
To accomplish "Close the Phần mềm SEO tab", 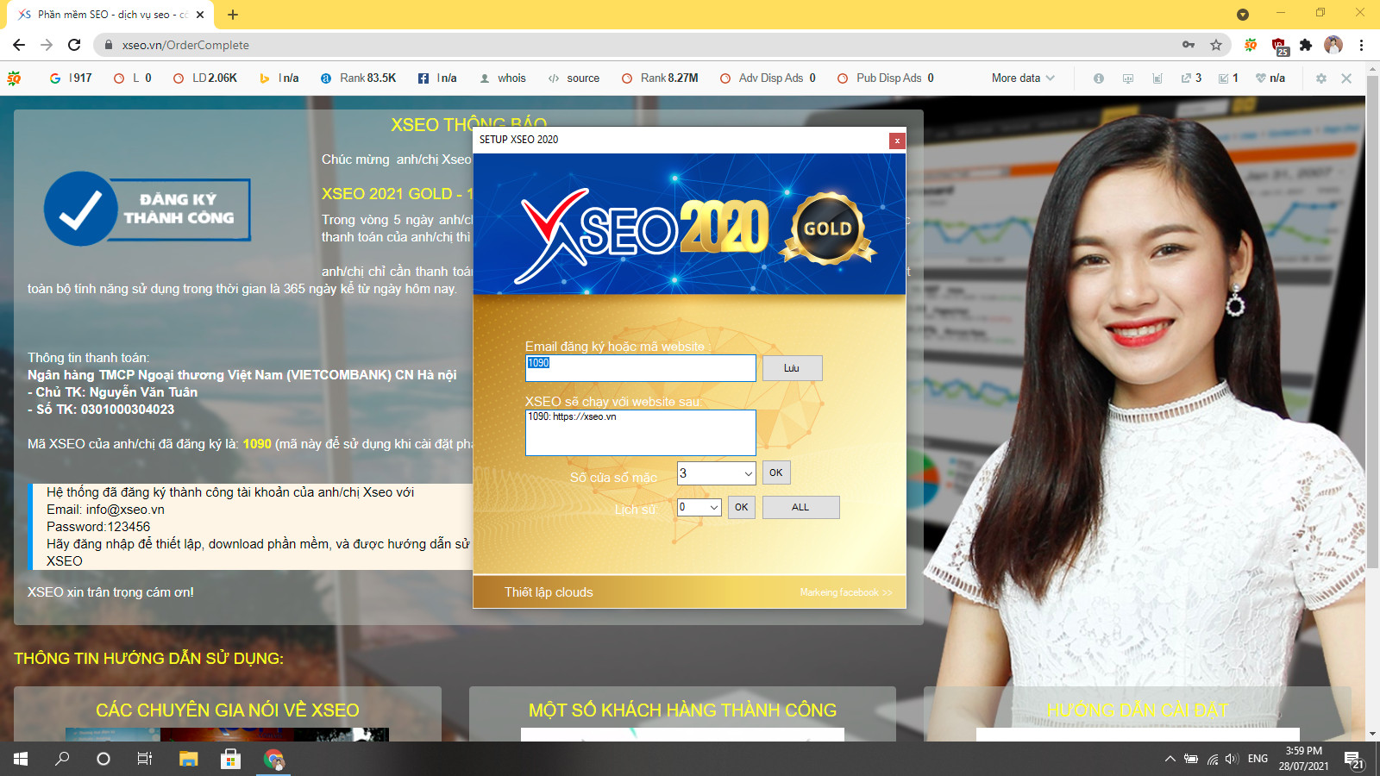I will (x=200, y=15).
